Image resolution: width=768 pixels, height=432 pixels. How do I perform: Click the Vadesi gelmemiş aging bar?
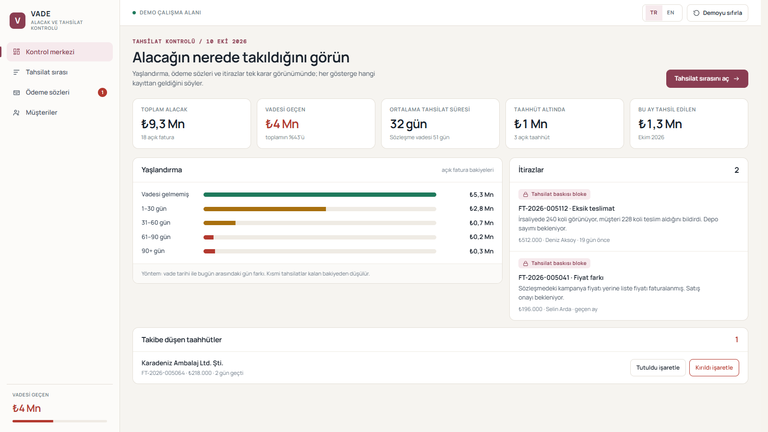point(320,194)
